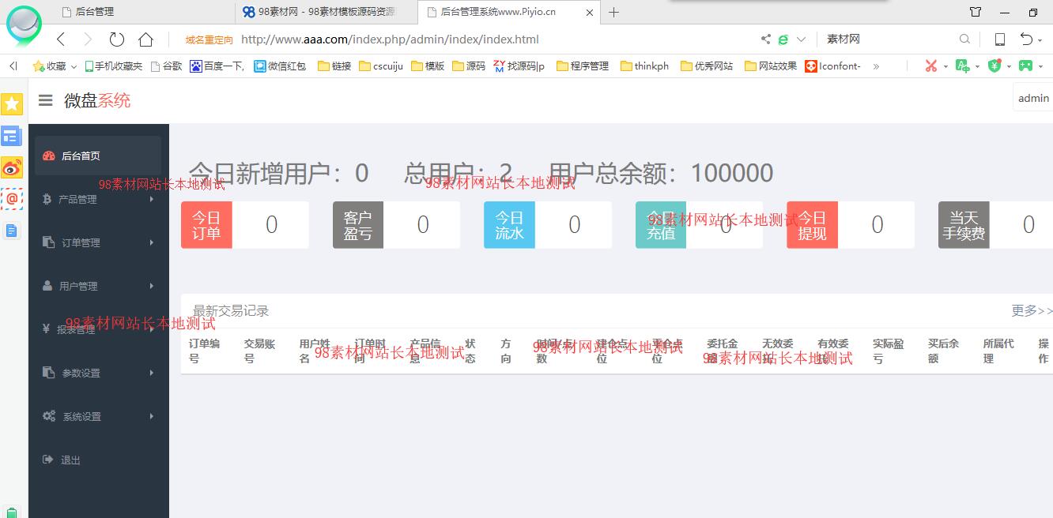Open the hamburger menu beside 微盘系统

point(45,100)
